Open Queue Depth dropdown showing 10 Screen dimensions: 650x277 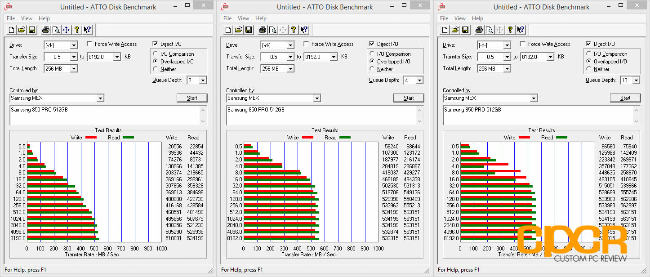coord(636,80)
